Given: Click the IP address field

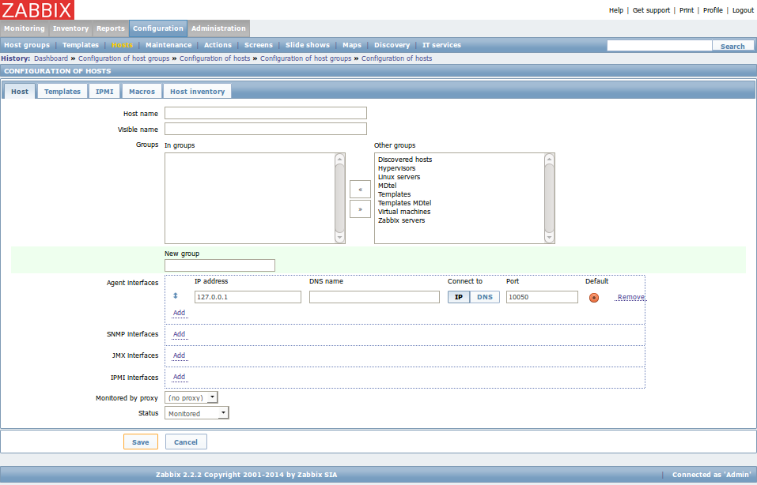Looking at the screenshot, I should (x=248, y=297).
